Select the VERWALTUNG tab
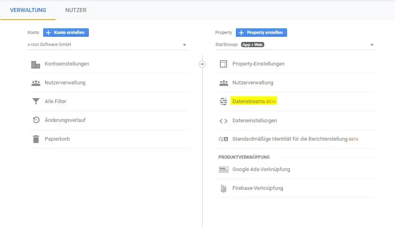395x227 pixels. (28, 10)
